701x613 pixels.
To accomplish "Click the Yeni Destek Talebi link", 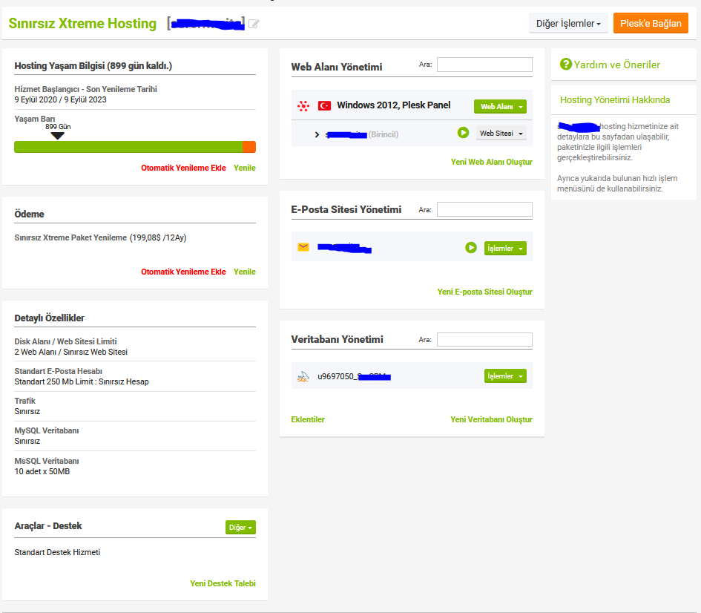I will (x=223, y=583).
